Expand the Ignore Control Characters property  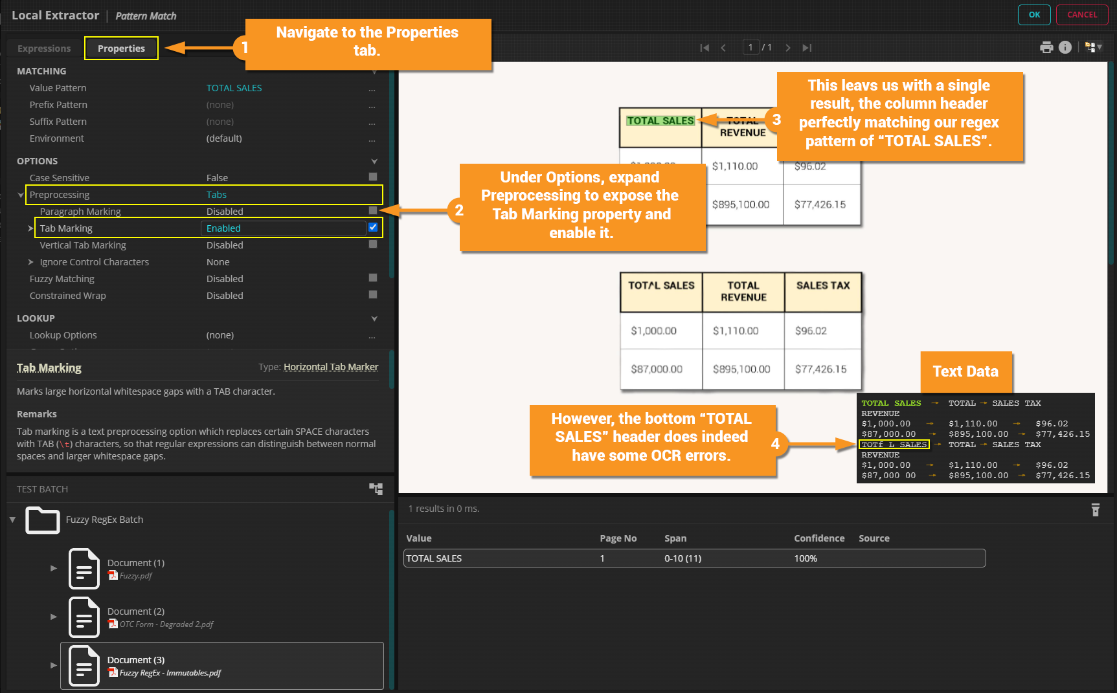click(x=30, y=262)
